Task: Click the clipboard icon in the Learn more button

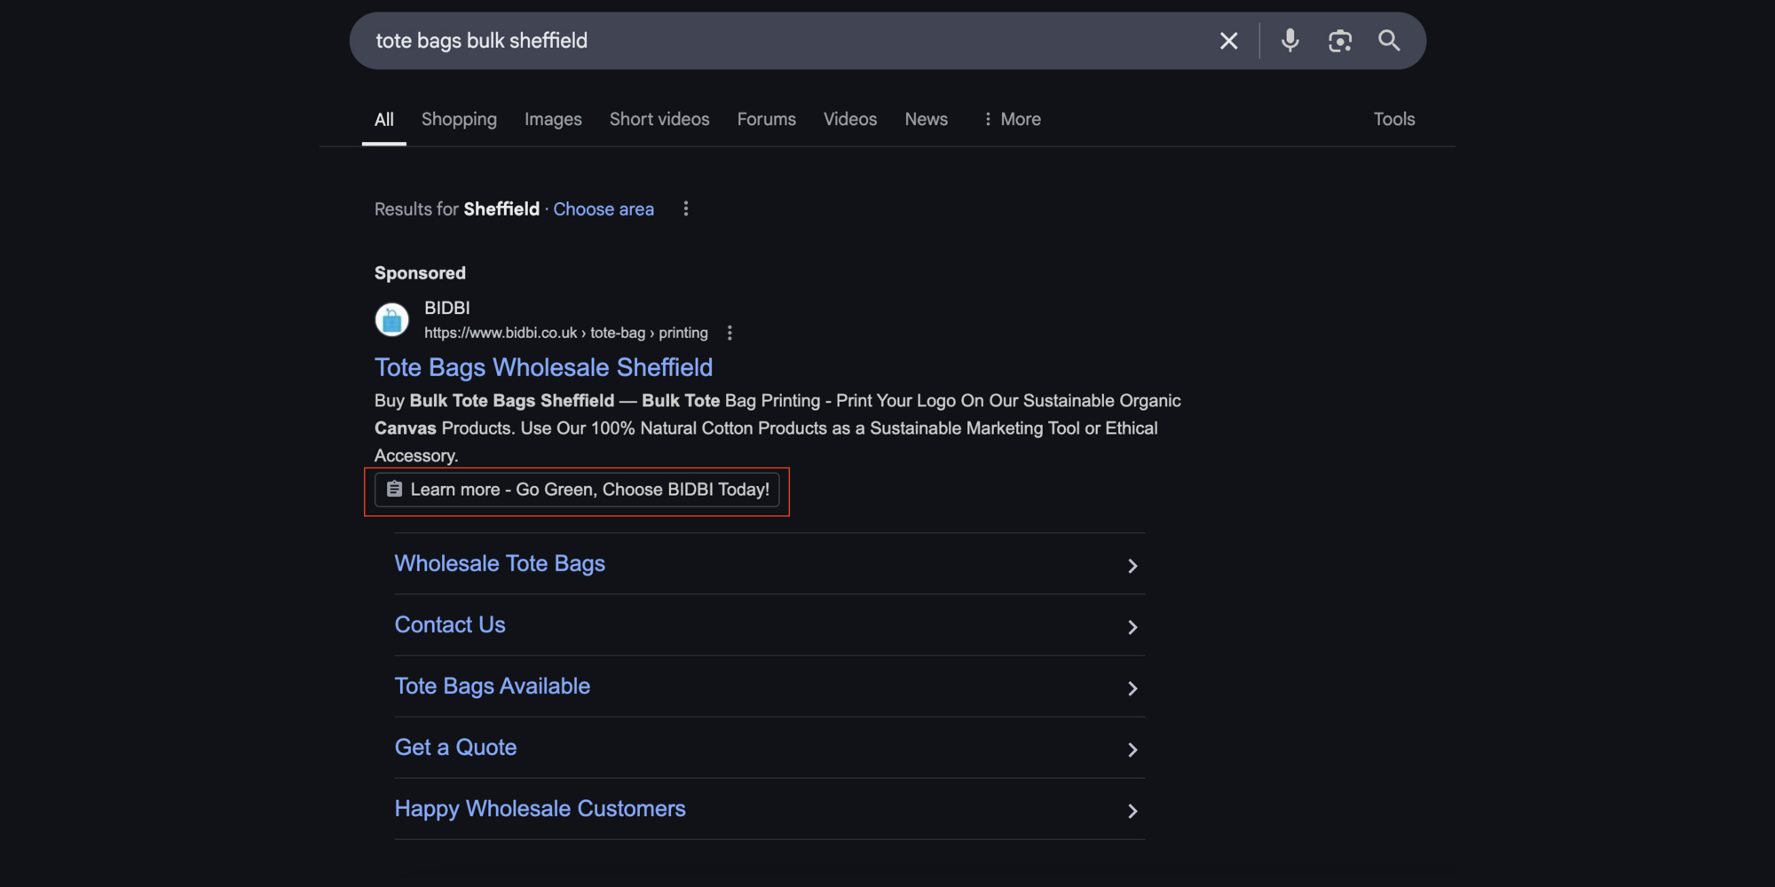Action: (x=394, y=489)
